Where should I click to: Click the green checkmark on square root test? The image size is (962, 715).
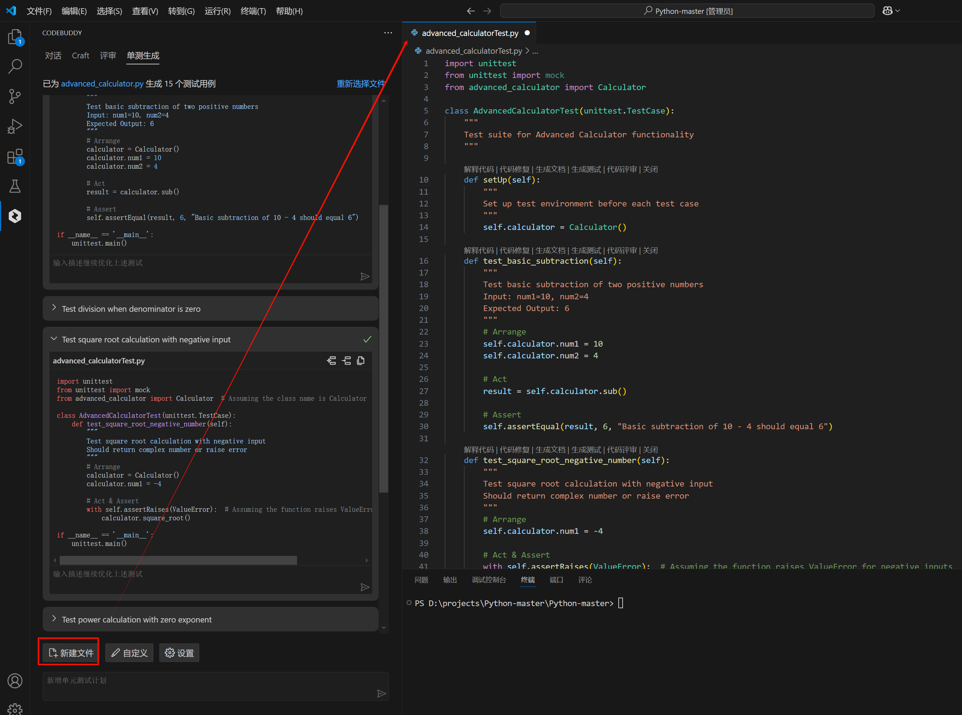point(367,339)
